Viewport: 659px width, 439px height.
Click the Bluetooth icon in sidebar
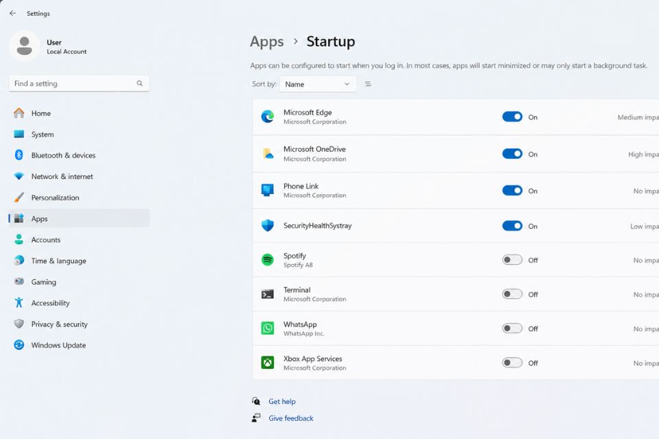pos(19,155)
